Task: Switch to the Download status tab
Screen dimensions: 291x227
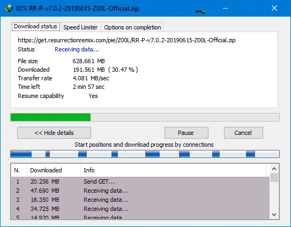Action: tap(35, 27)
